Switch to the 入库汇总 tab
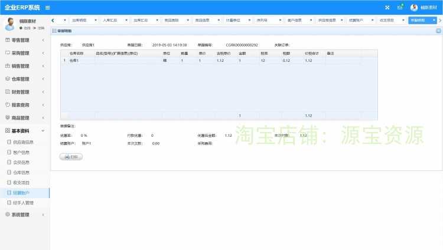443x250 pixels. (x=110, y=20)
